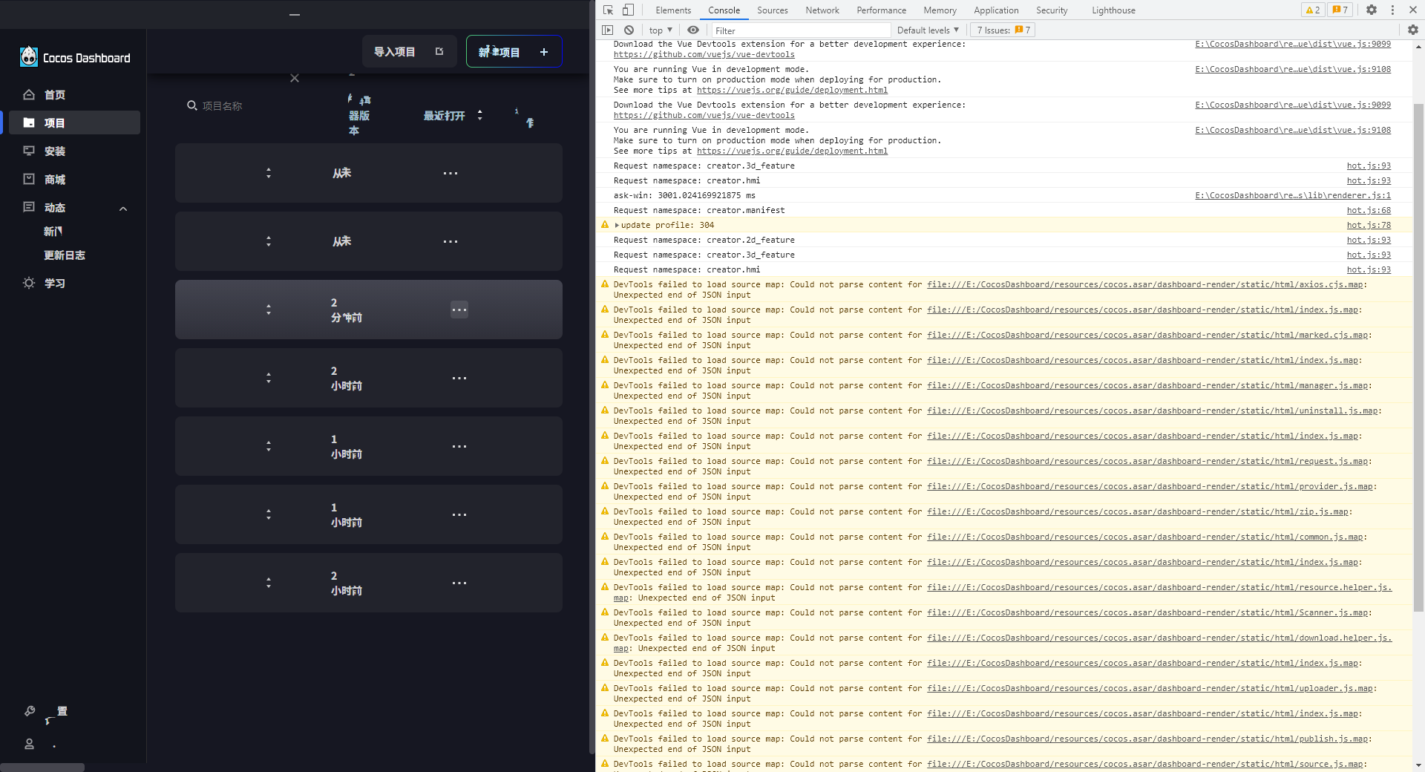Click the 7 Issues button in console toolbar
The height and width of the screenshot is (772, 1425).
pyautogui.click(x=1003, y=30)
